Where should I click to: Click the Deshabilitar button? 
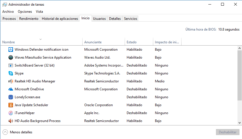coord(228,132)
